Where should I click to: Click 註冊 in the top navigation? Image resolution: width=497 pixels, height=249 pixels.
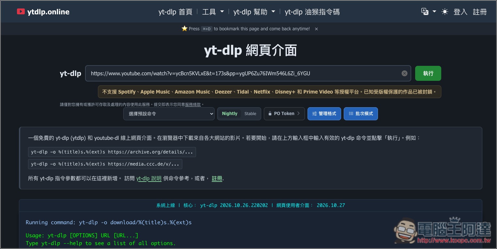tap(480, 12)
